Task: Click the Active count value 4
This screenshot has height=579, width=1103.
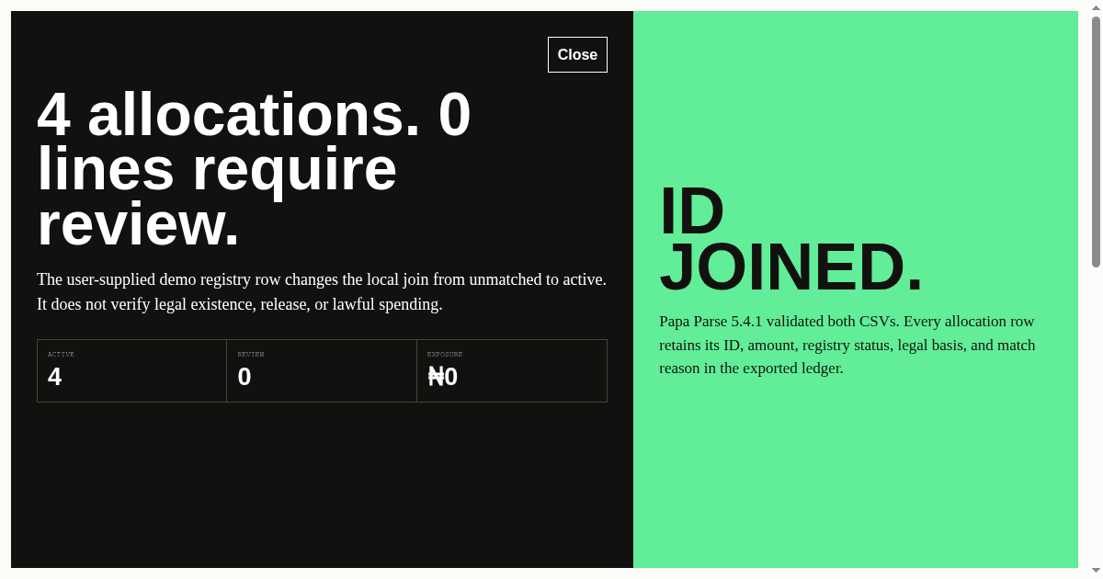Action: point(54,377)
